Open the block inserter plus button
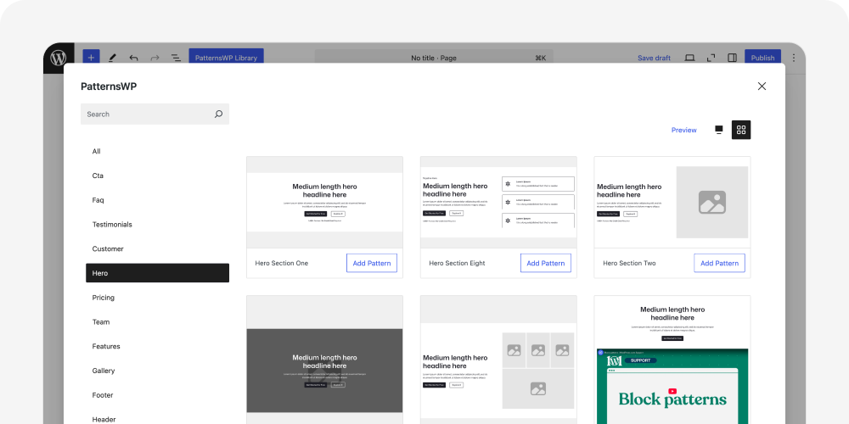 [x=91, y=58]
